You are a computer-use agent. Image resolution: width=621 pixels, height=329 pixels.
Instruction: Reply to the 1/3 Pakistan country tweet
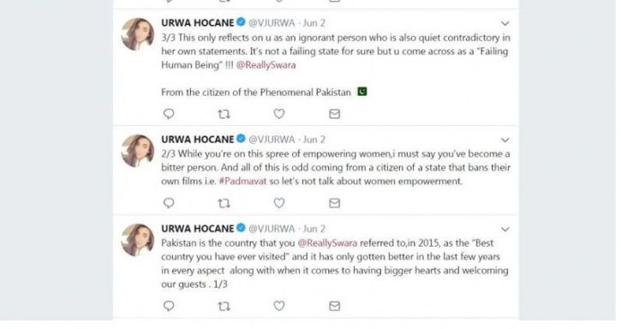[x=169, y=306]
